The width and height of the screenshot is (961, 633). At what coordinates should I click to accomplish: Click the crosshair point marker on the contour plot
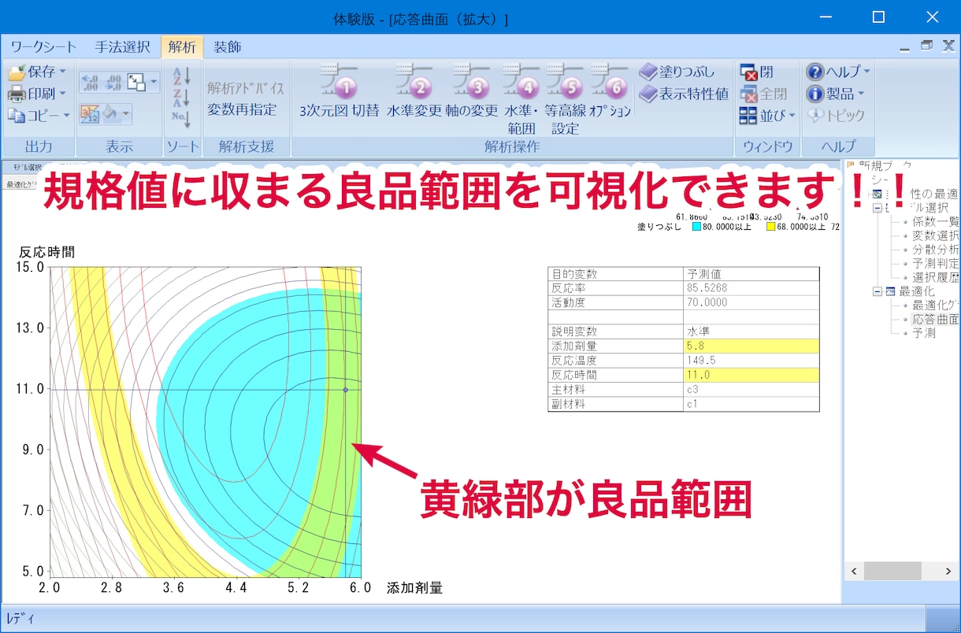345,390
